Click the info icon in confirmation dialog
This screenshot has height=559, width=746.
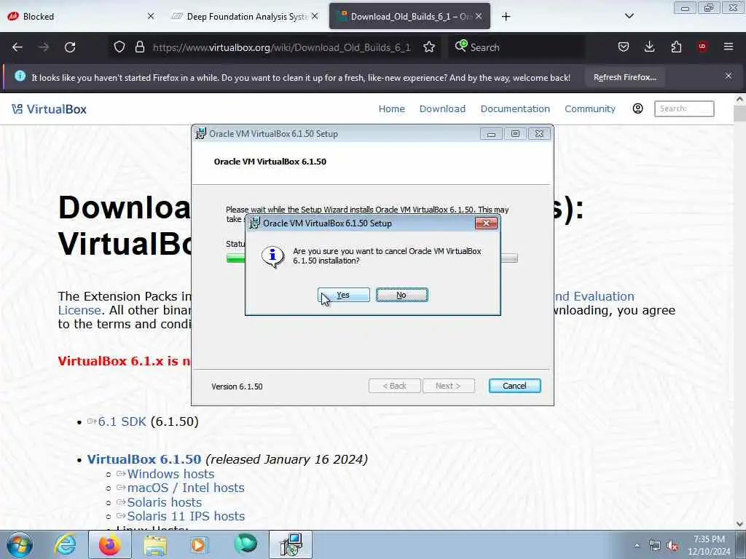pyautogui.click(x=272, y=257)
